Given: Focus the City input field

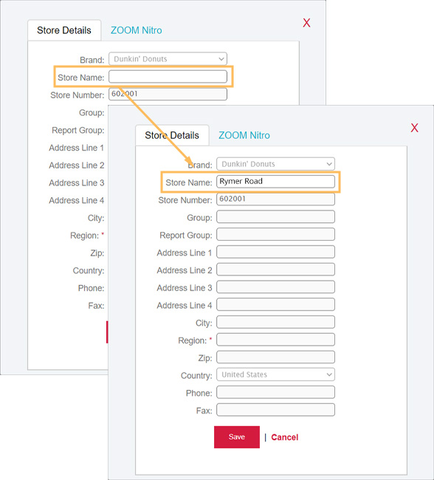Looking at the screenshot, I should [x=275, y=322].
